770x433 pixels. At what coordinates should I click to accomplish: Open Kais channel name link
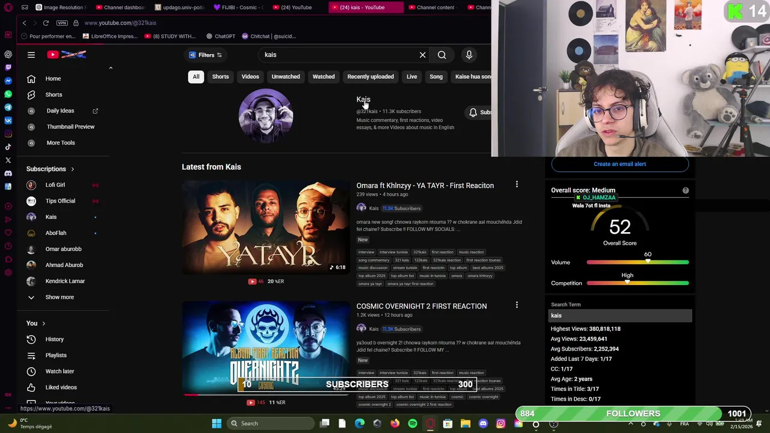(363, 99)
